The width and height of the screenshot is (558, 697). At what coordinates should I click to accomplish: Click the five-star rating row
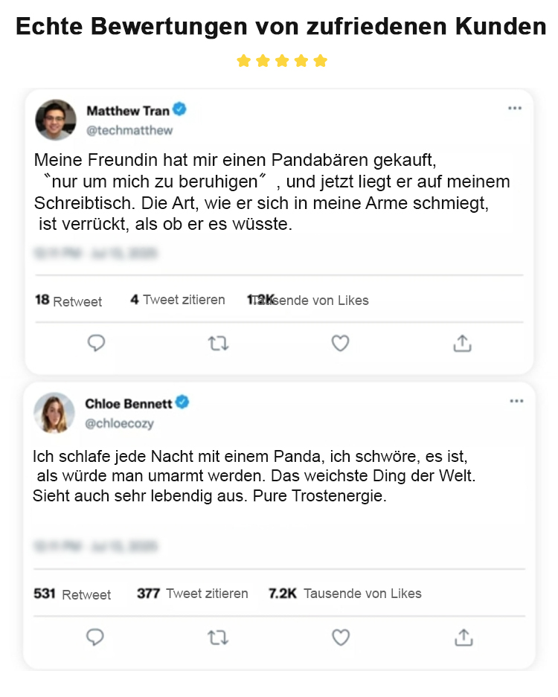pyautogui.click(x=282, y=61)
